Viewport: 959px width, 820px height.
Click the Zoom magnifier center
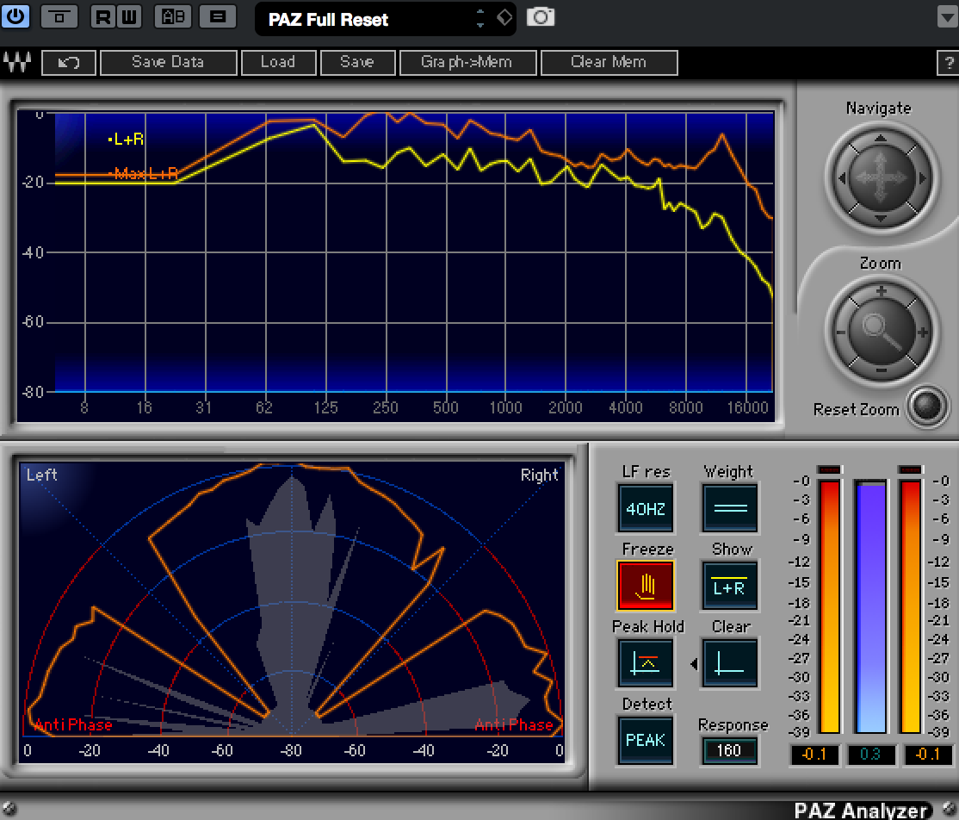(x=882, y=331)
